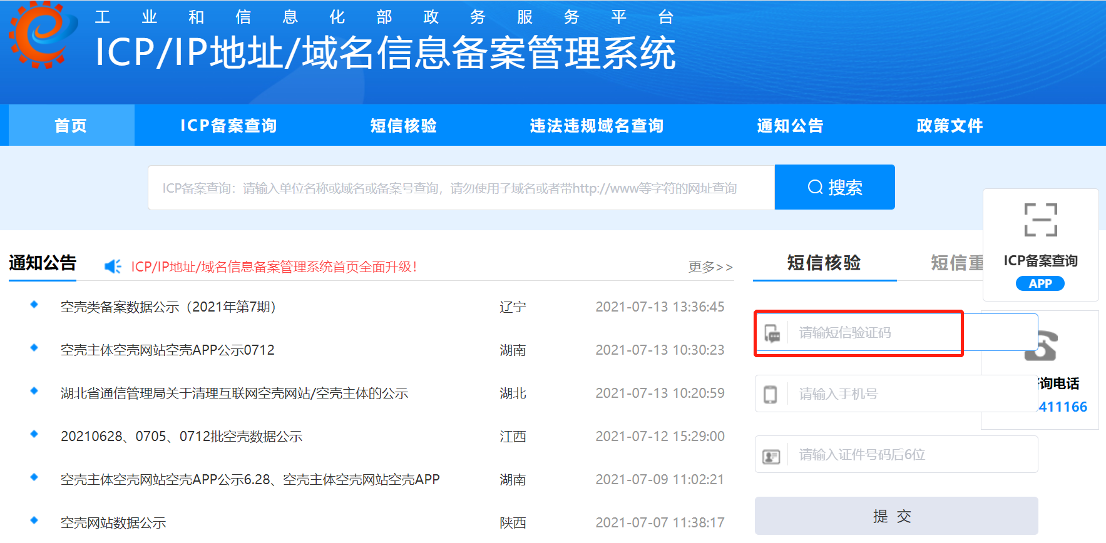Switch to the 短信核验 panel tab
Screen dimensions: 1106x543
click(824, 263)
